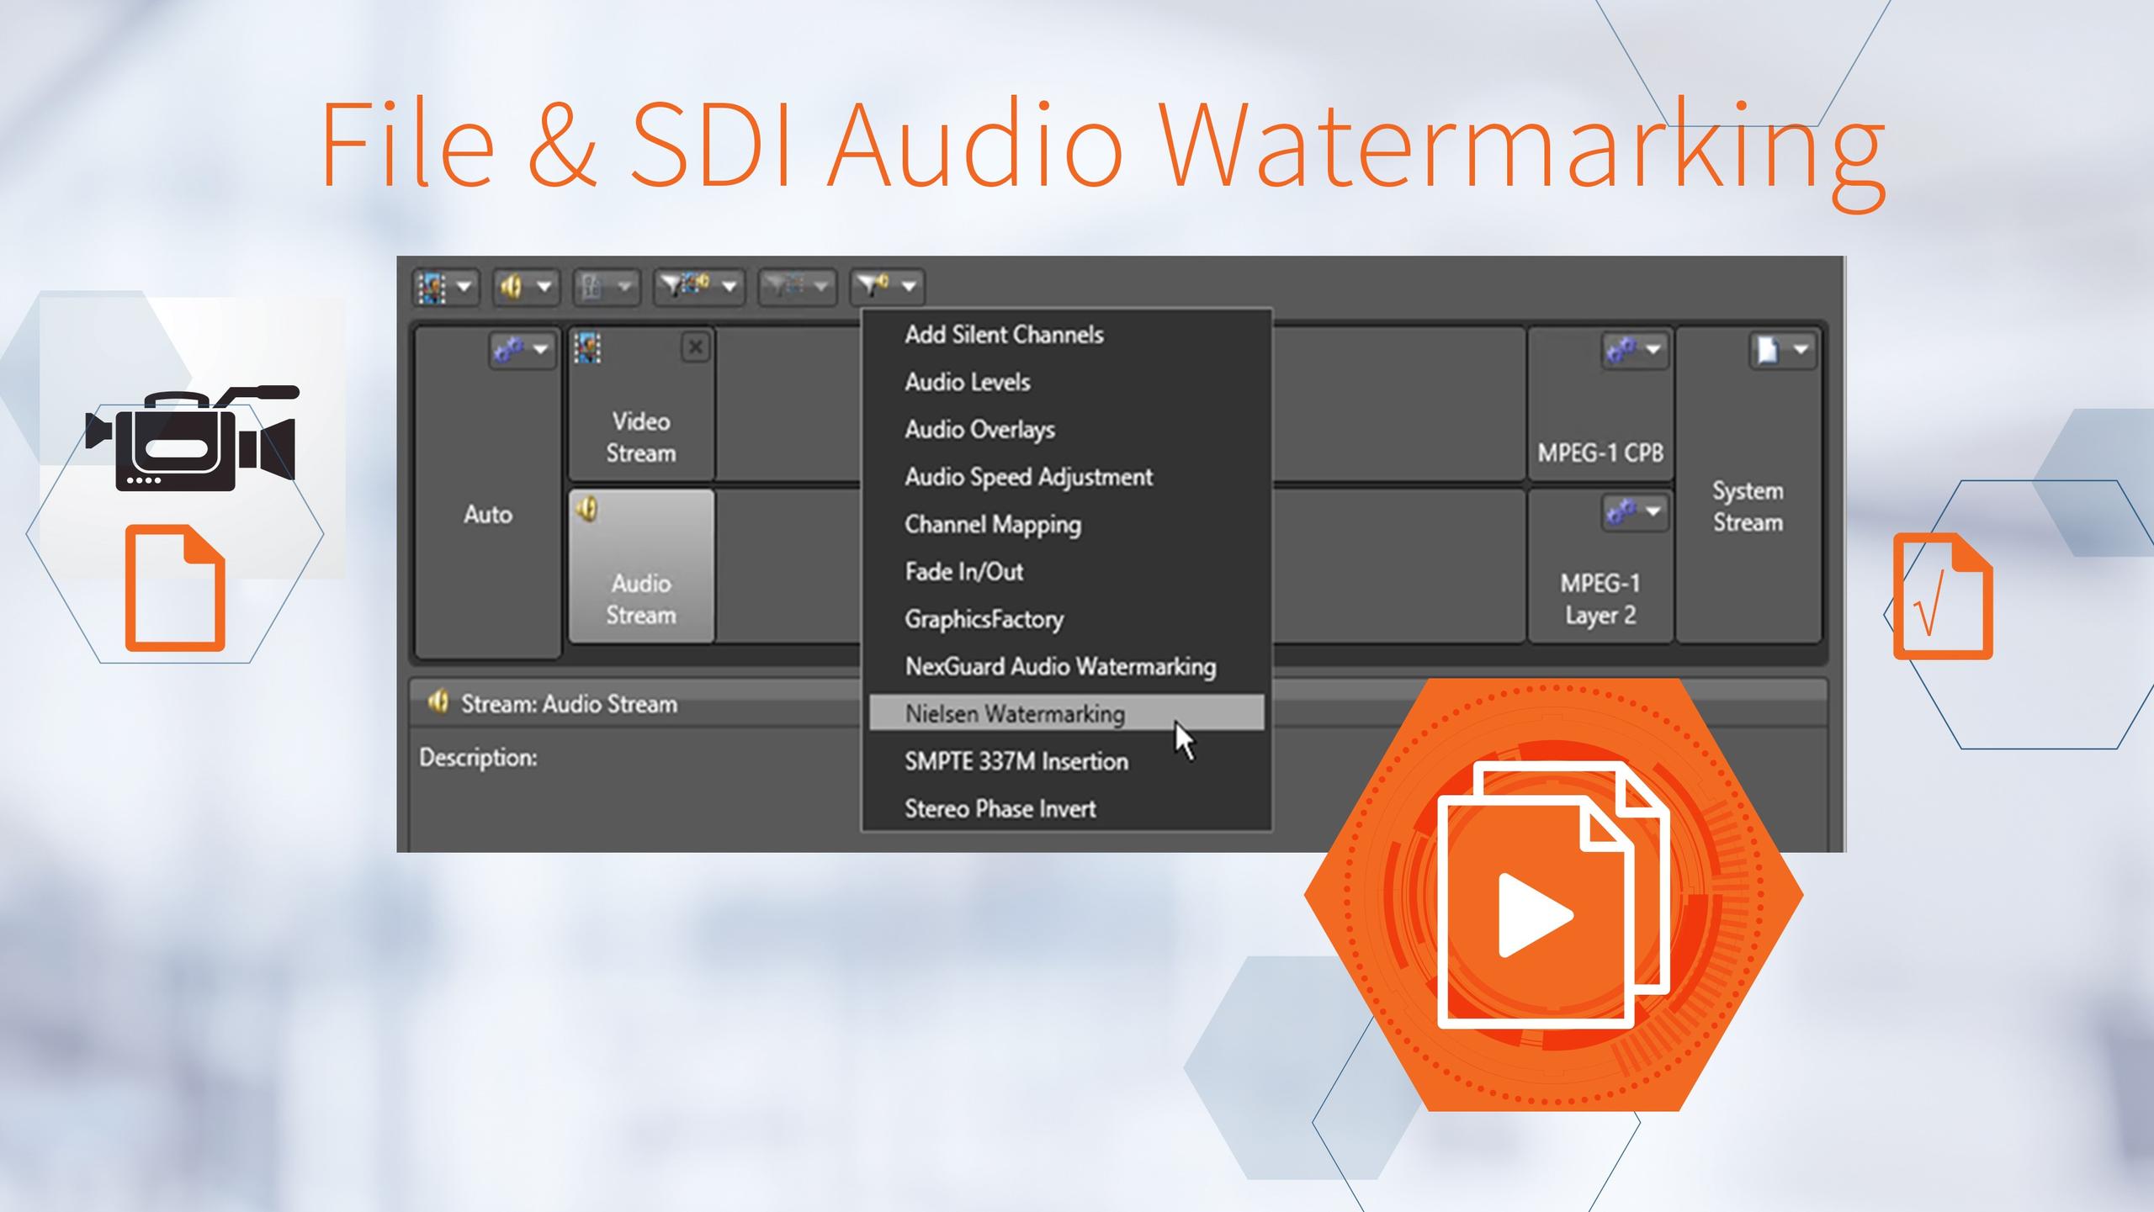
Task: Click the gears icon above MPEG-1 Layer 2
Action: (1623, 512)
